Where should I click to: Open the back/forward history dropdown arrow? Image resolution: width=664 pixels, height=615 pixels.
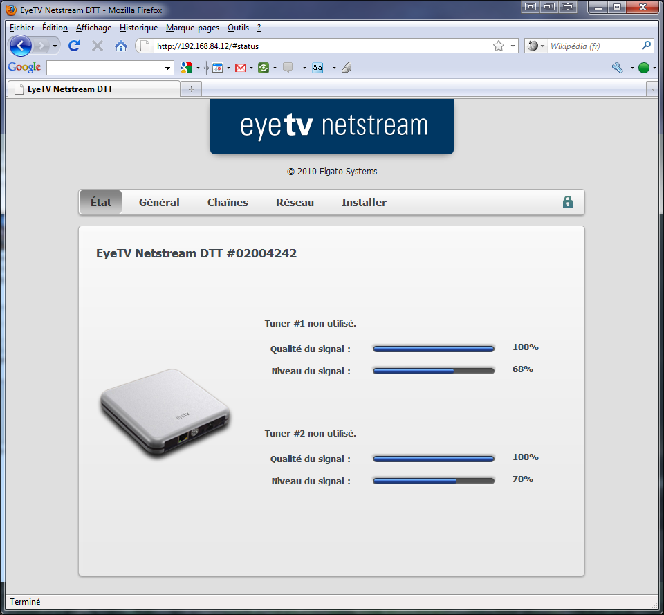click(55, 46)
